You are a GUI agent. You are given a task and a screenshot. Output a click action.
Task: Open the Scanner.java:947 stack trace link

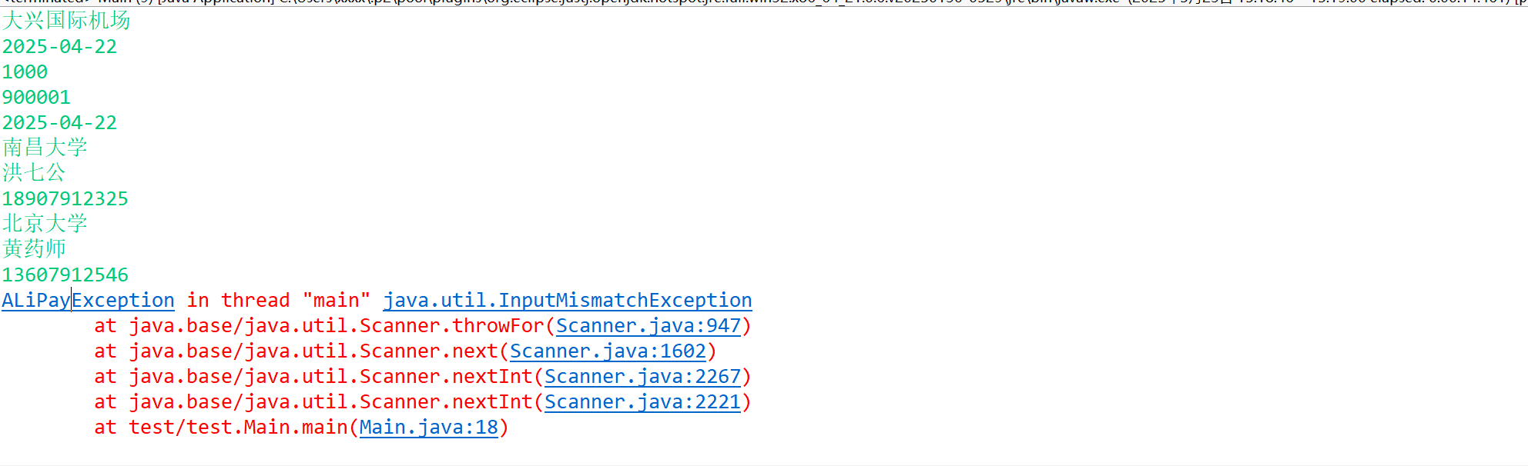pyautogui.click(x=648, y=326)
